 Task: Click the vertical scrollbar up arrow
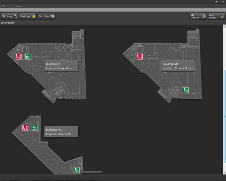pyautogui.click(x=224, y=26)
